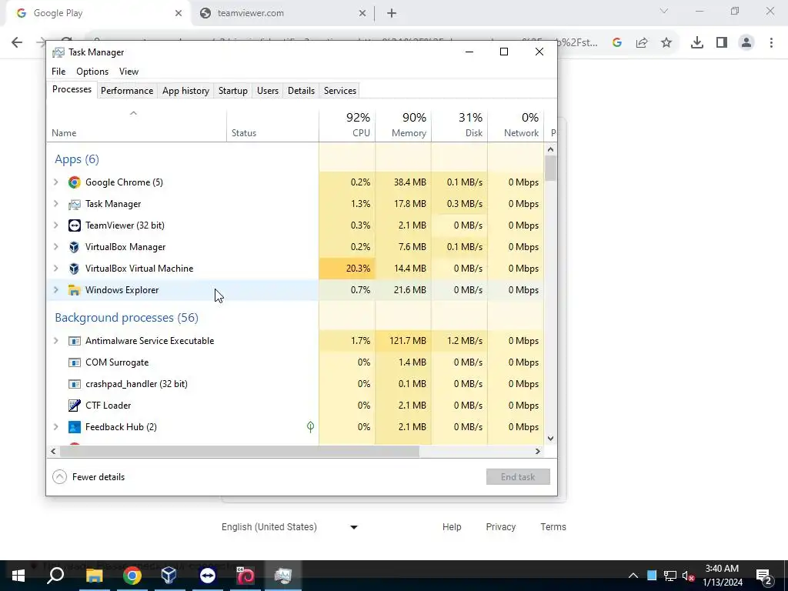Bookmark this page with star icon

666,43
